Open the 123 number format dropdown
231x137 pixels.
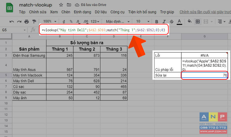[95, 22]
